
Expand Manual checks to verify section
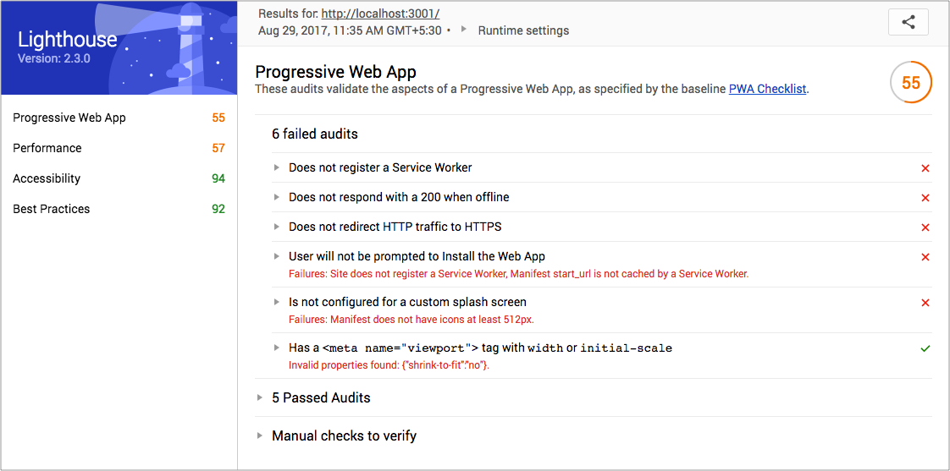(x=260, y=435)
